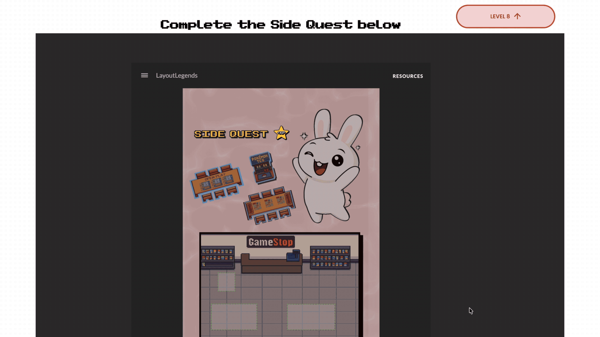Select the Pokemon TCG arcade kiosk

click(x=263, y=168)
